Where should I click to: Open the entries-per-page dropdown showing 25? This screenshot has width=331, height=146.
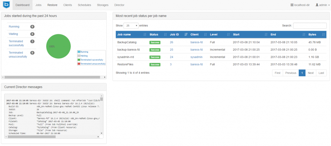pyautogui.click(x=131, y=25)
